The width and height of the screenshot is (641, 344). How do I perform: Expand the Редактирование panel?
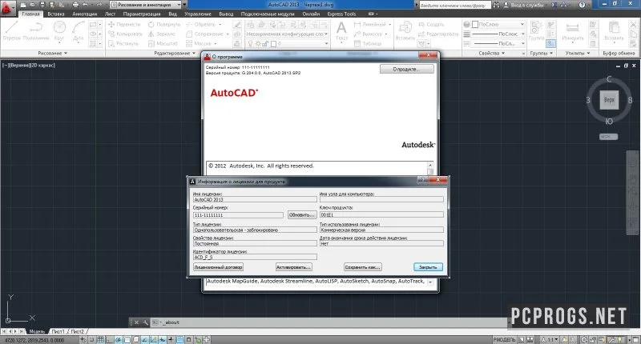pos(175,53)
